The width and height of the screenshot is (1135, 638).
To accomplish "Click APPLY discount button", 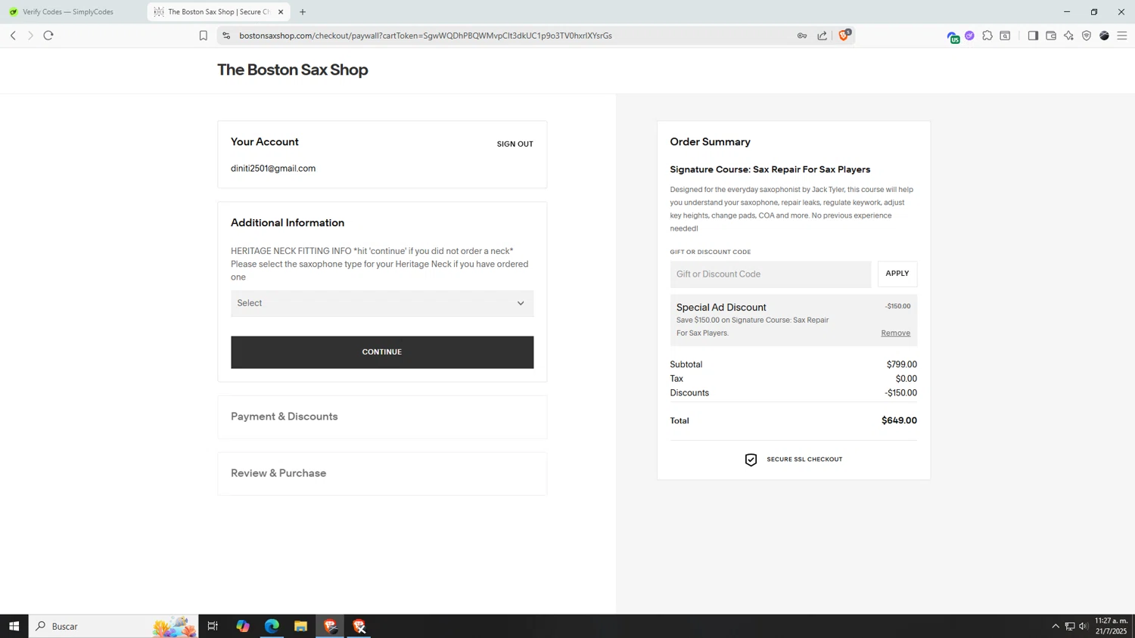I will [897, 274].
